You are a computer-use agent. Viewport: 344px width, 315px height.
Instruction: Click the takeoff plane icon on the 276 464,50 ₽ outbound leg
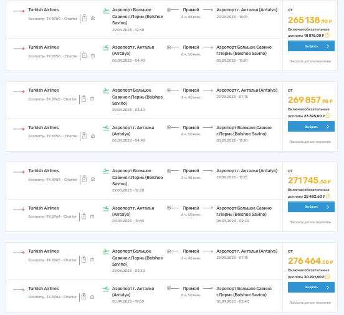(x=106, y=251)
